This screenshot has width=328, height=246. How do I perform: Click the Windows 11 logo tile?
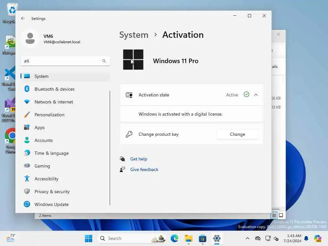coord(133,60)
